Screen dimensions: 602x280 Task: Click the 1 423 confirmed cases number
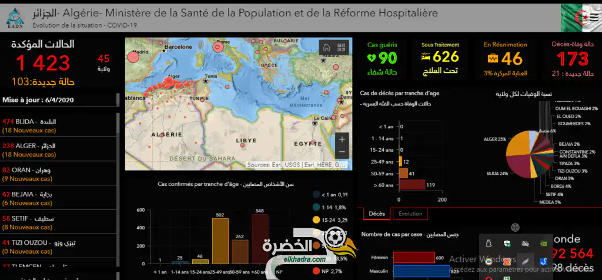pos(42,64)
